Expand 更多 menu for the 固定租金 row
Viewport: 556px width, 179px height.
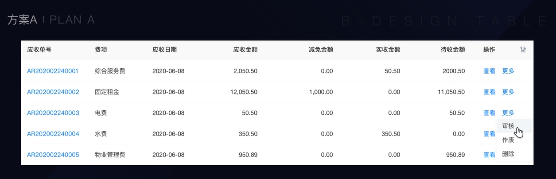(508, 92)
